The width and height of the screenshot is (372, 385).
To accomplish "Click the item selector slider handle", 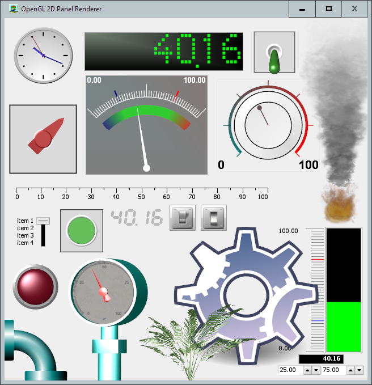I will (43, 221).
